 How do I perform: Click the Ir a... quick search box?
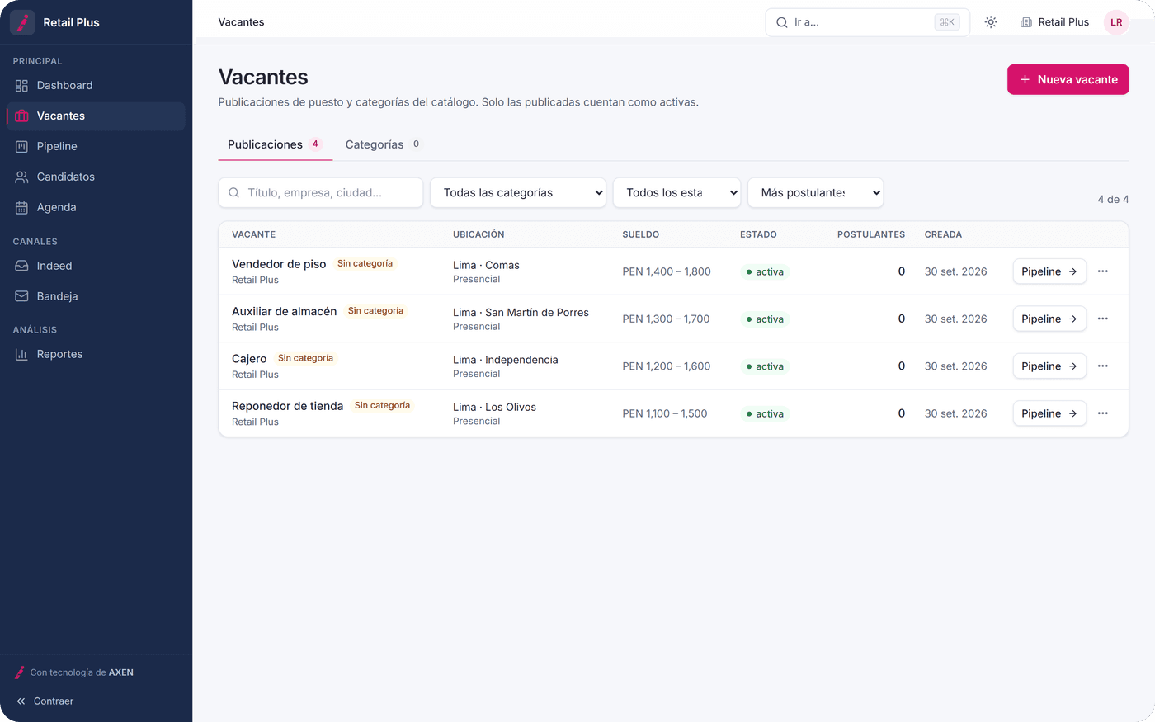(x=868, y=22)
